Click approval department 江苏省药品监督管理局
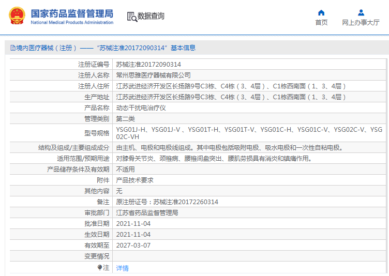 pyautogui.click(x=147, y=213)
